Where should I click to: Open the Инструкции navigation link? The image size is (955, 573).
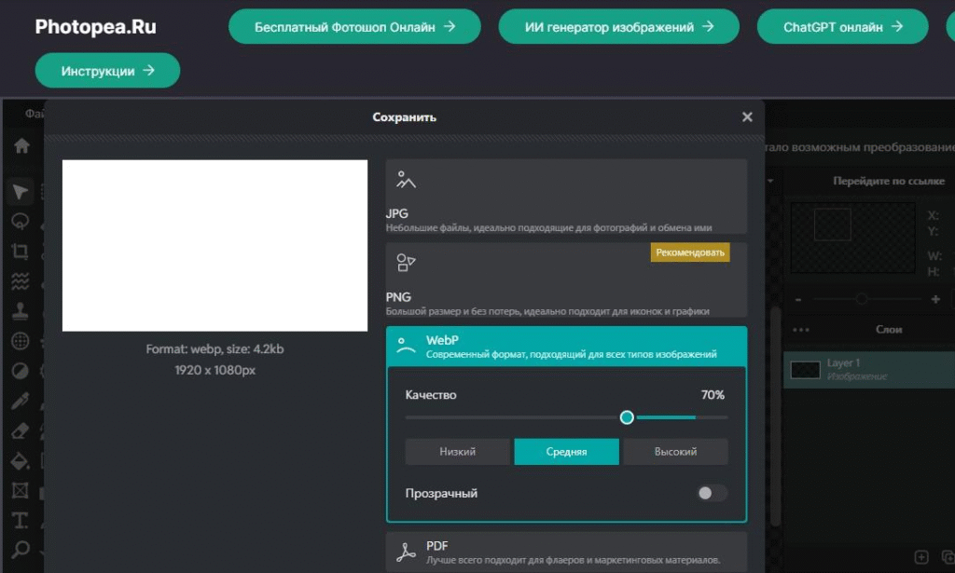pos(107,71)
